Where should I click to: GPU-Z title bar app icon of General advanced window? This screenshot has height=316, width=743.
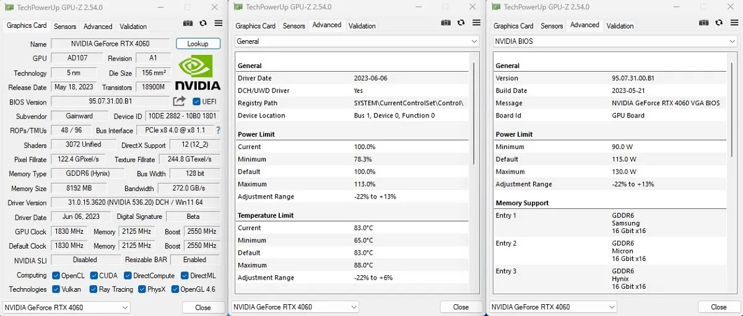pyautogui.click(x=237, y=7)
